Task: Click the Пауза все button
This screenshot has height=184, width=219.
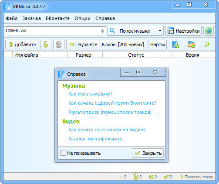Action: 83,44
